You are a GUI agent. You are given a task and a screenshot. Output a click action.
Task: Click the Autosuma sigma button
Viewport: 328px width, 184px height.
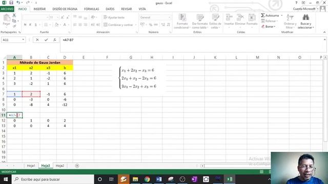(x=270, y=15)
